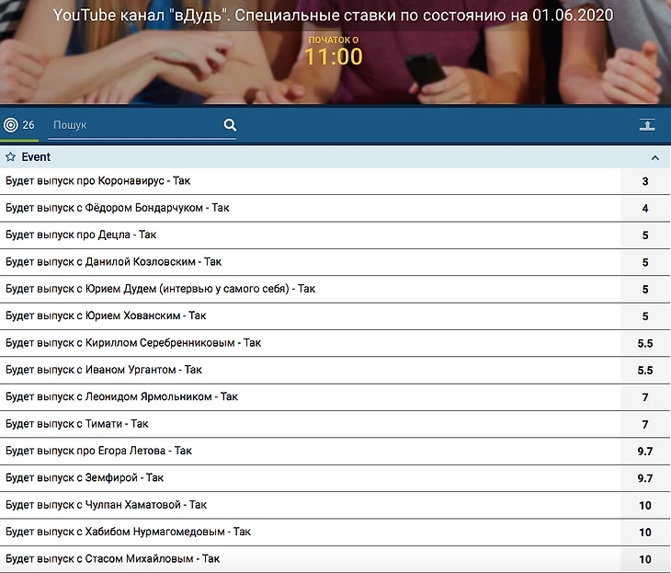Click the magnifier search icon
Screen dimensions: 671x573
click(230, 125)
